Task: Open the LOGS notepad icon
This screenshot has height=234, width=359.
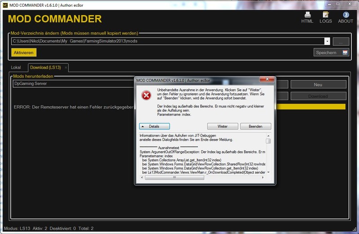Action: (x=326, y=15)
